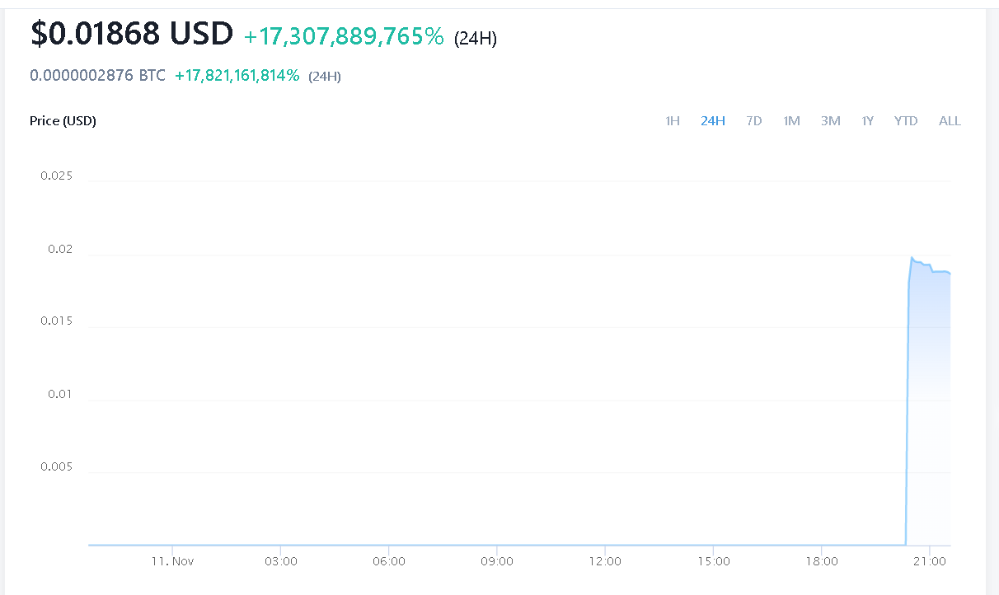Click the +17,307,889,765% USD change figure
The width and height of the screenshot is (999, 595).
pos(344,36)
